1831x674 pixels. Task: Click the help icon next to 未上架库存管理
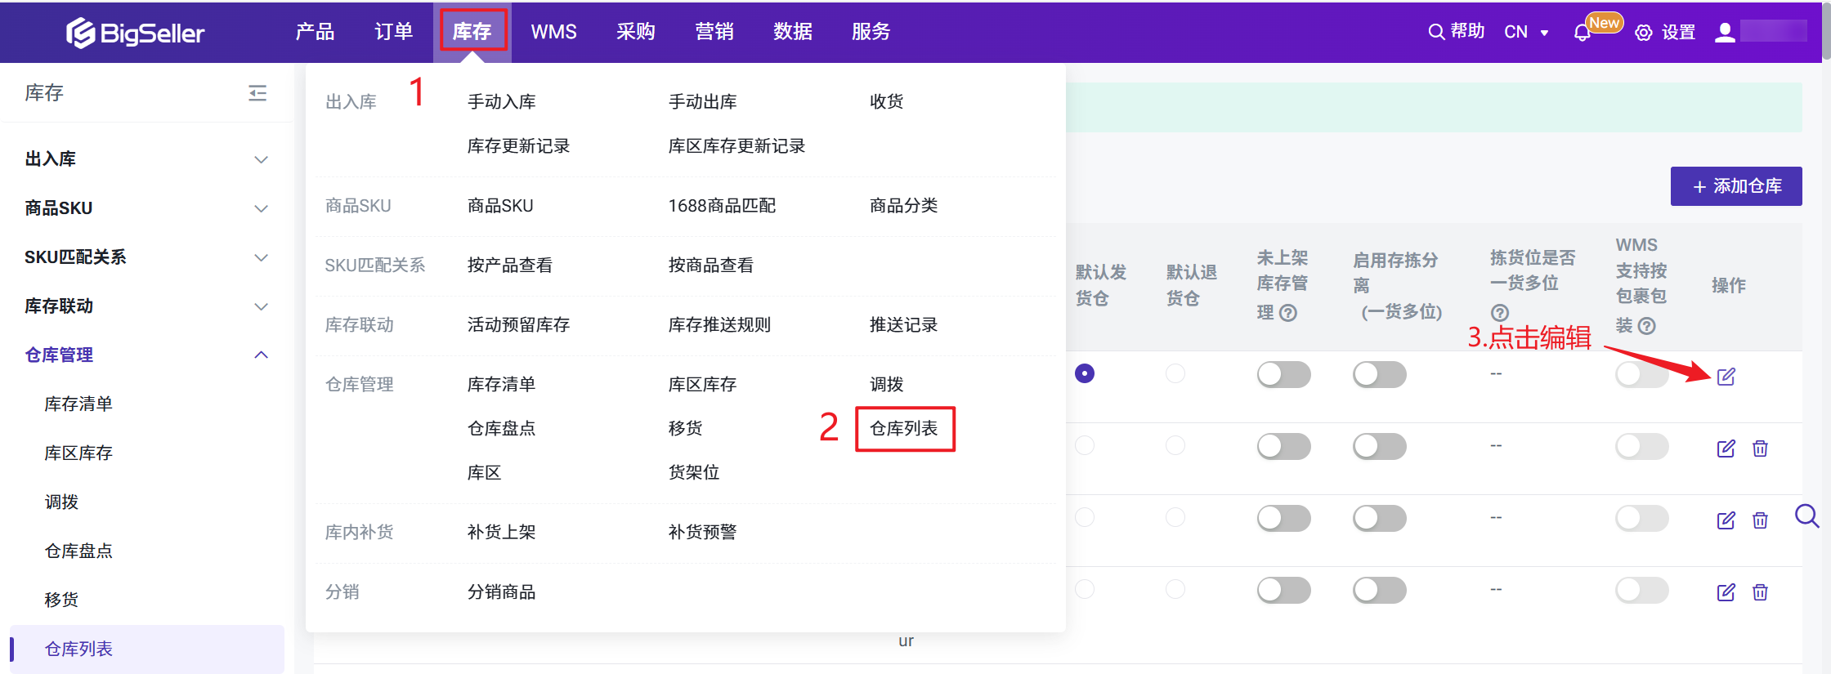1288,313
